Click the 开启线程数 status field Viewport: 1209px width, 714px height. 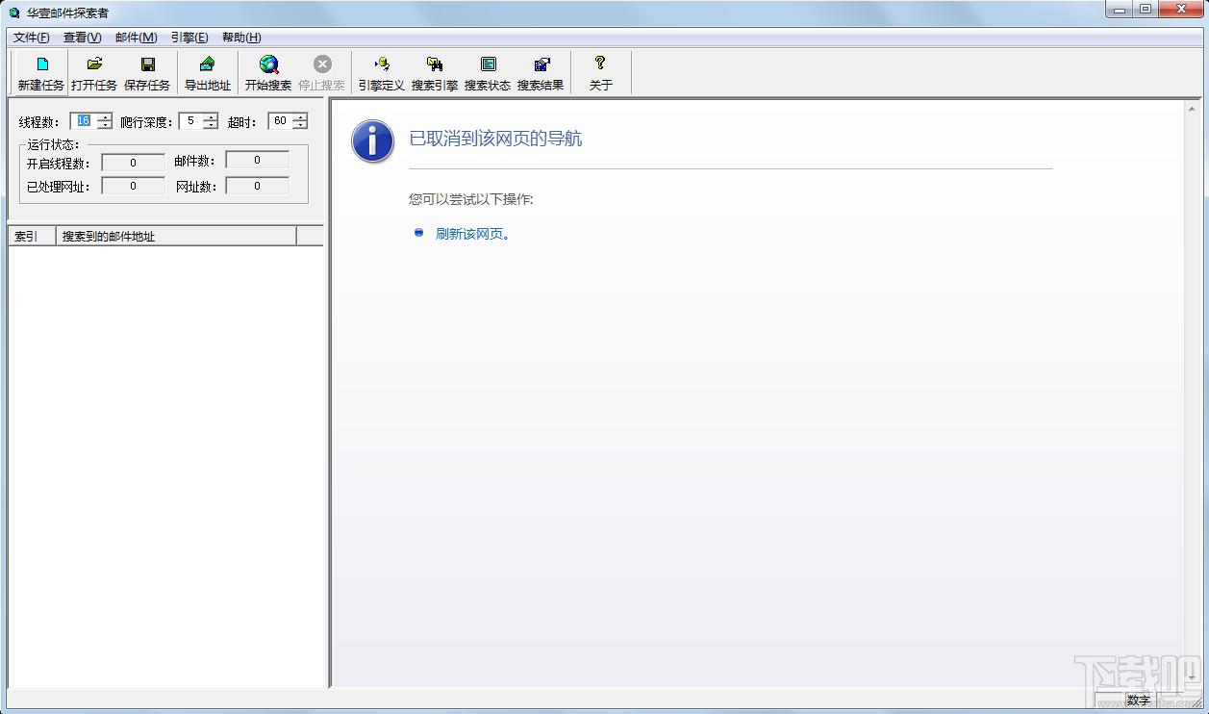[x=134, y=163]
